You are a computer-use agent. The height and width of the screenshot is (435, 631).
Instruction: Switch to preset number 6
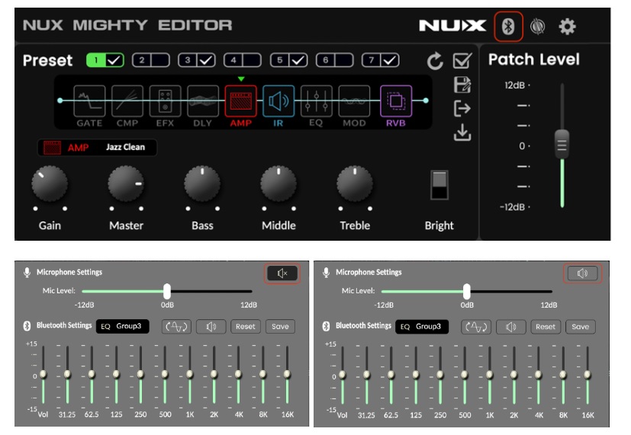point(326,60)
